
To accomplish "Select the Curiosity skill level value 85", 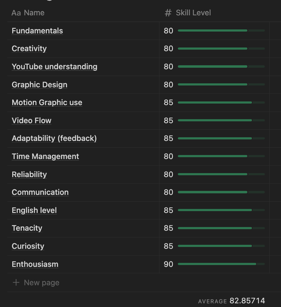I will pyautogui.click(x=168, y=246).
